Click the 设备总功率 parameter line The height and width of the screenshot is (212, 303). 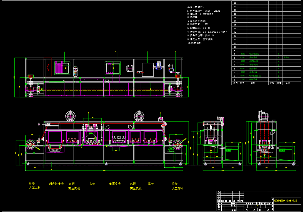pyautogui.click(x=201, y=35)
